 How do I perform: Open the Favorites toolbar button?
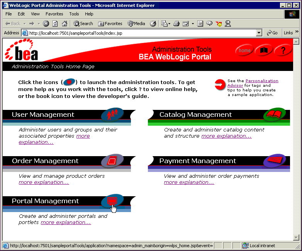click(110, 24)
